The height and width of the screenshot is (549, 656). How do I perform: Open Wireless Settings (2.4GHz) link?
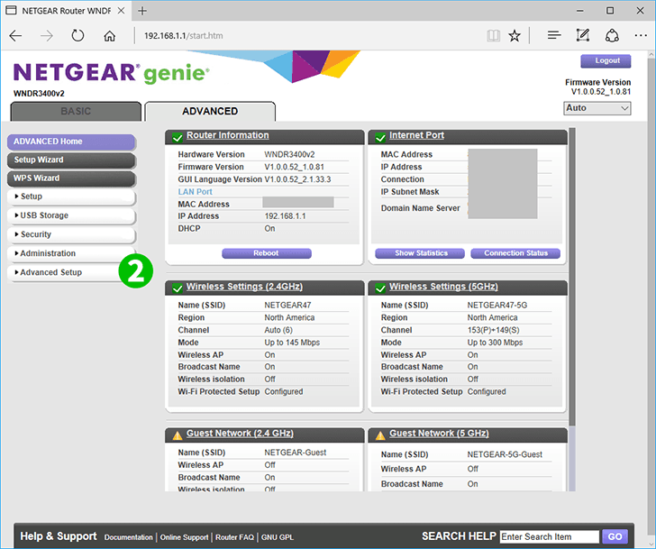(x=244, y=287)
